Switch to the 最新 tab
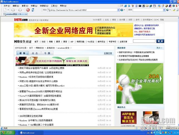This screenshot has width=179, height=135. (23, 53)
